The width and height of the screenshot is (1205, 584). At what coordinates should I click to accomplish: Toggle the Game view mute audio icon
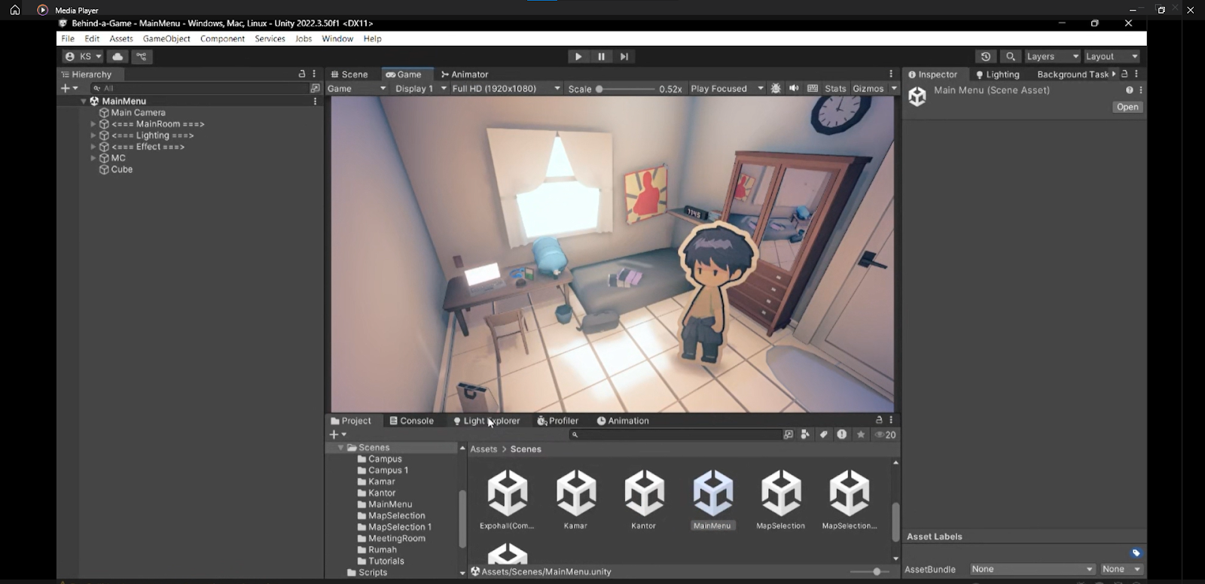pos(794,88)
